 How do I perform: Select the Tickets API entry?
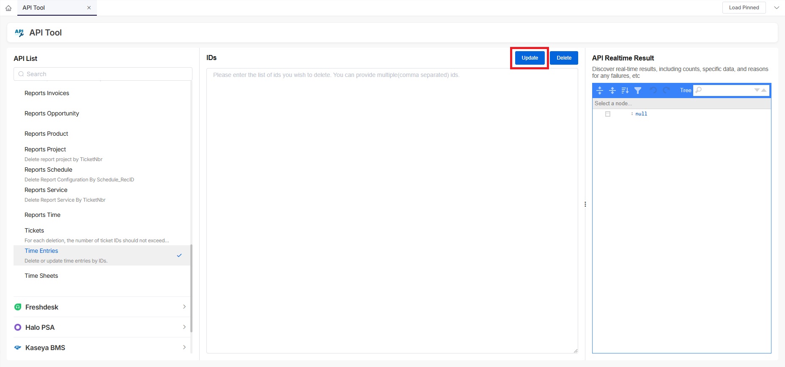pyautogui.click(x=34, y=231)
